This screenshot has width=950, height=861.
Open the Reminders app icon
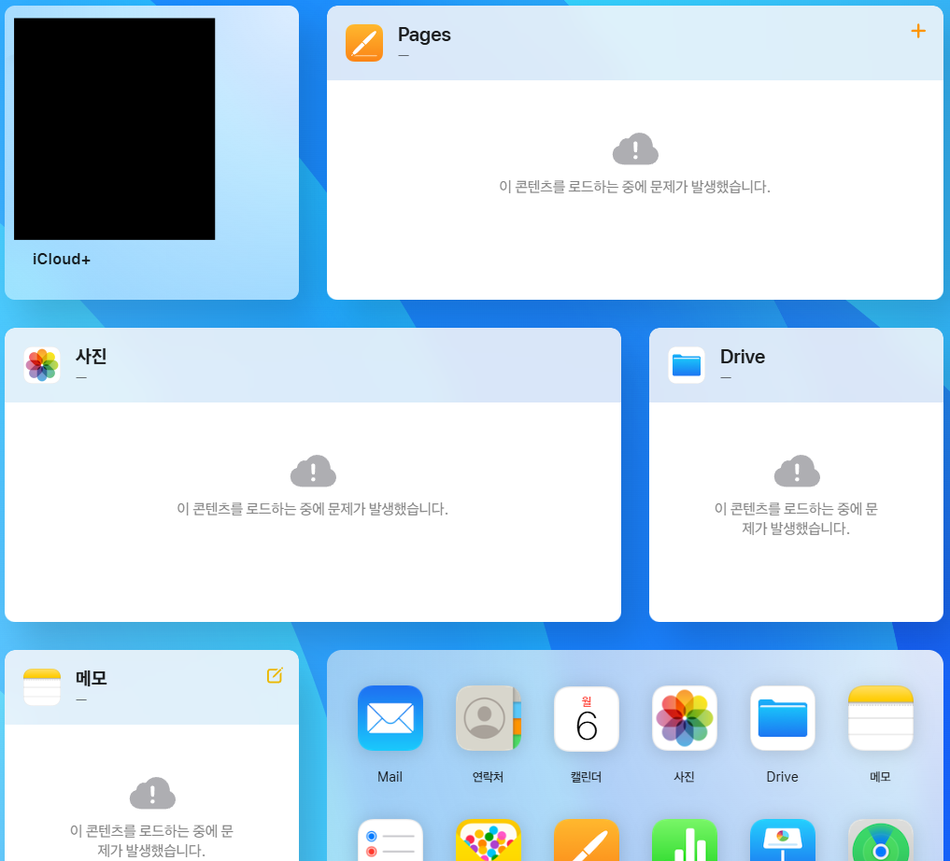click(390, 840)
